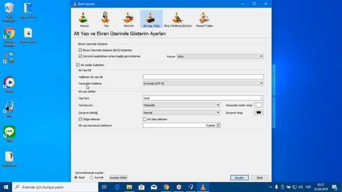The image size is (342, 192).
Task: Open the Giriş / Kodlayıcı/Çözücü category
Action: [x=178, y=19]
